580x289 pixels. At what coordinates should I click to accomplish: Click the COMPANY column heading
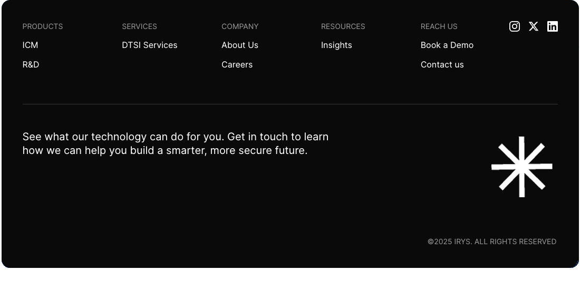(240, 26)
